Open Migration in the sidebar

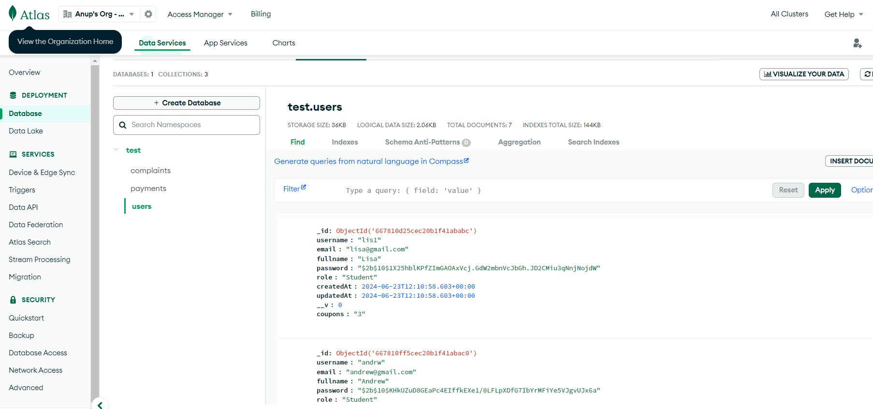click(25, 277)
